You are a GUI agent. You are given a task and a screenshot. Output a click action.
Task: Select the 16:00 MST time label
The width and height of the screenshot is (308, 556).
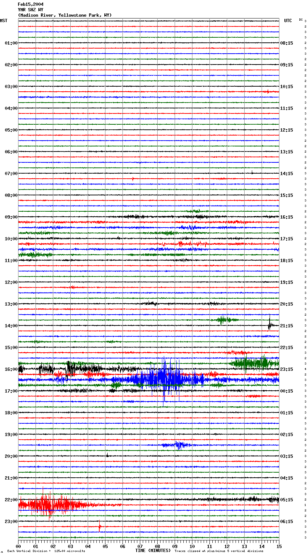click(11, 369)
